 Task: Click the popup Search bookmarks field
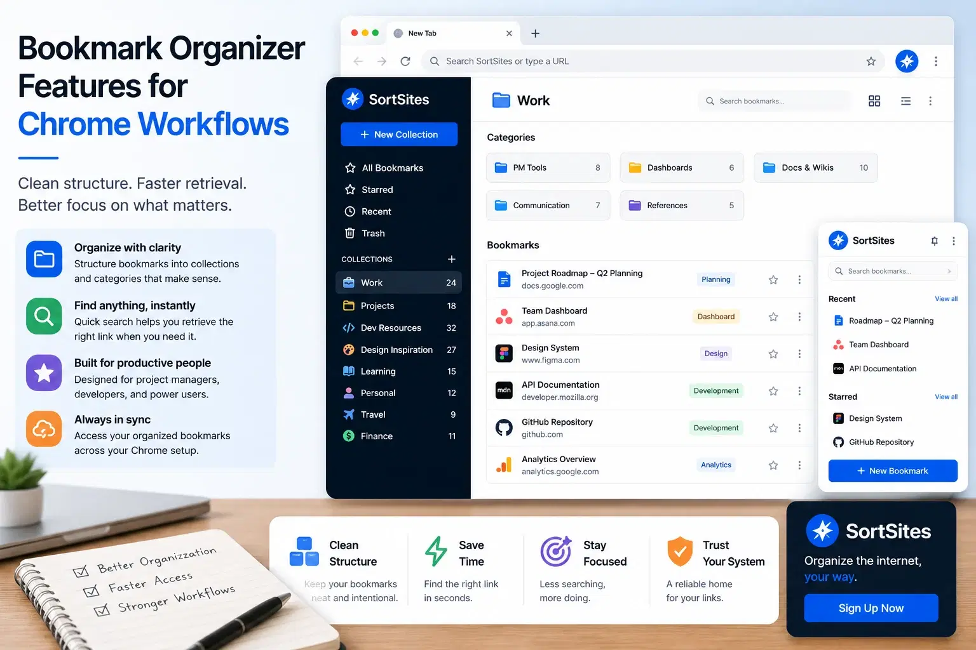click(x=893, y=271)
